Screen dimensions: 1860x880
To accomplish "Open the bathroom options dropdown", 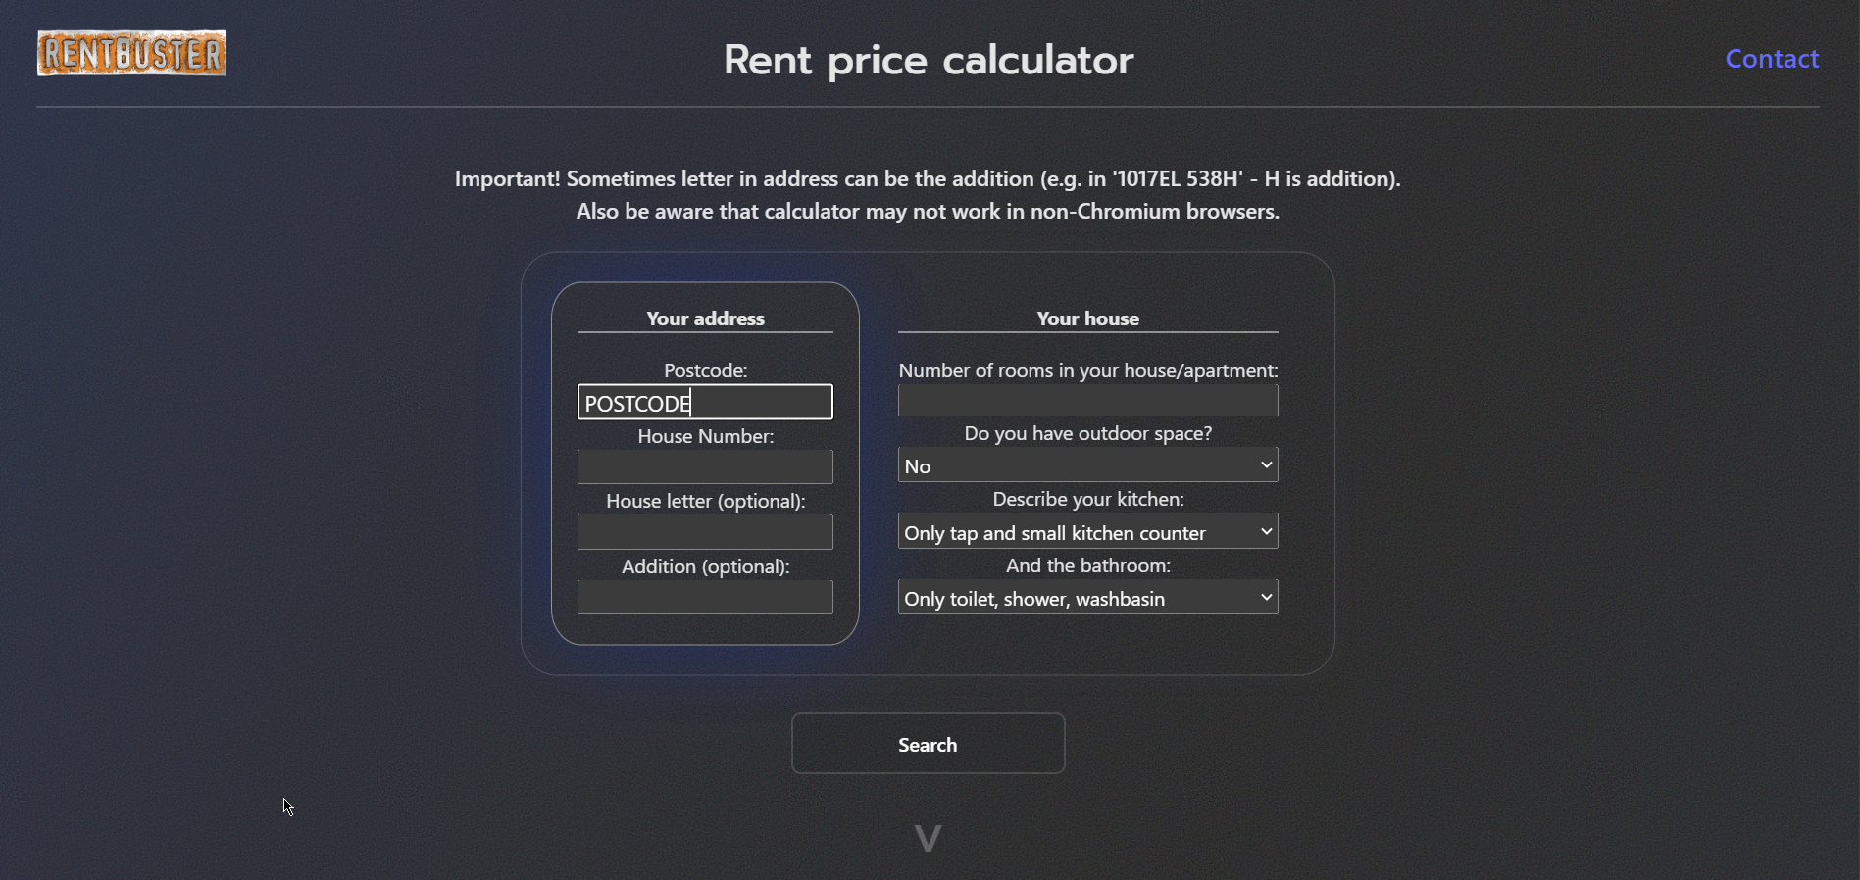I will [1087, 597].
